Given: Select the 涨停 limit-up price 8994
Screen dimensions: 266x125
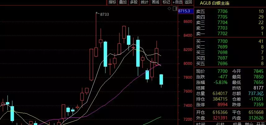Looking at the screenshot, I should click(x=223, y=105).
